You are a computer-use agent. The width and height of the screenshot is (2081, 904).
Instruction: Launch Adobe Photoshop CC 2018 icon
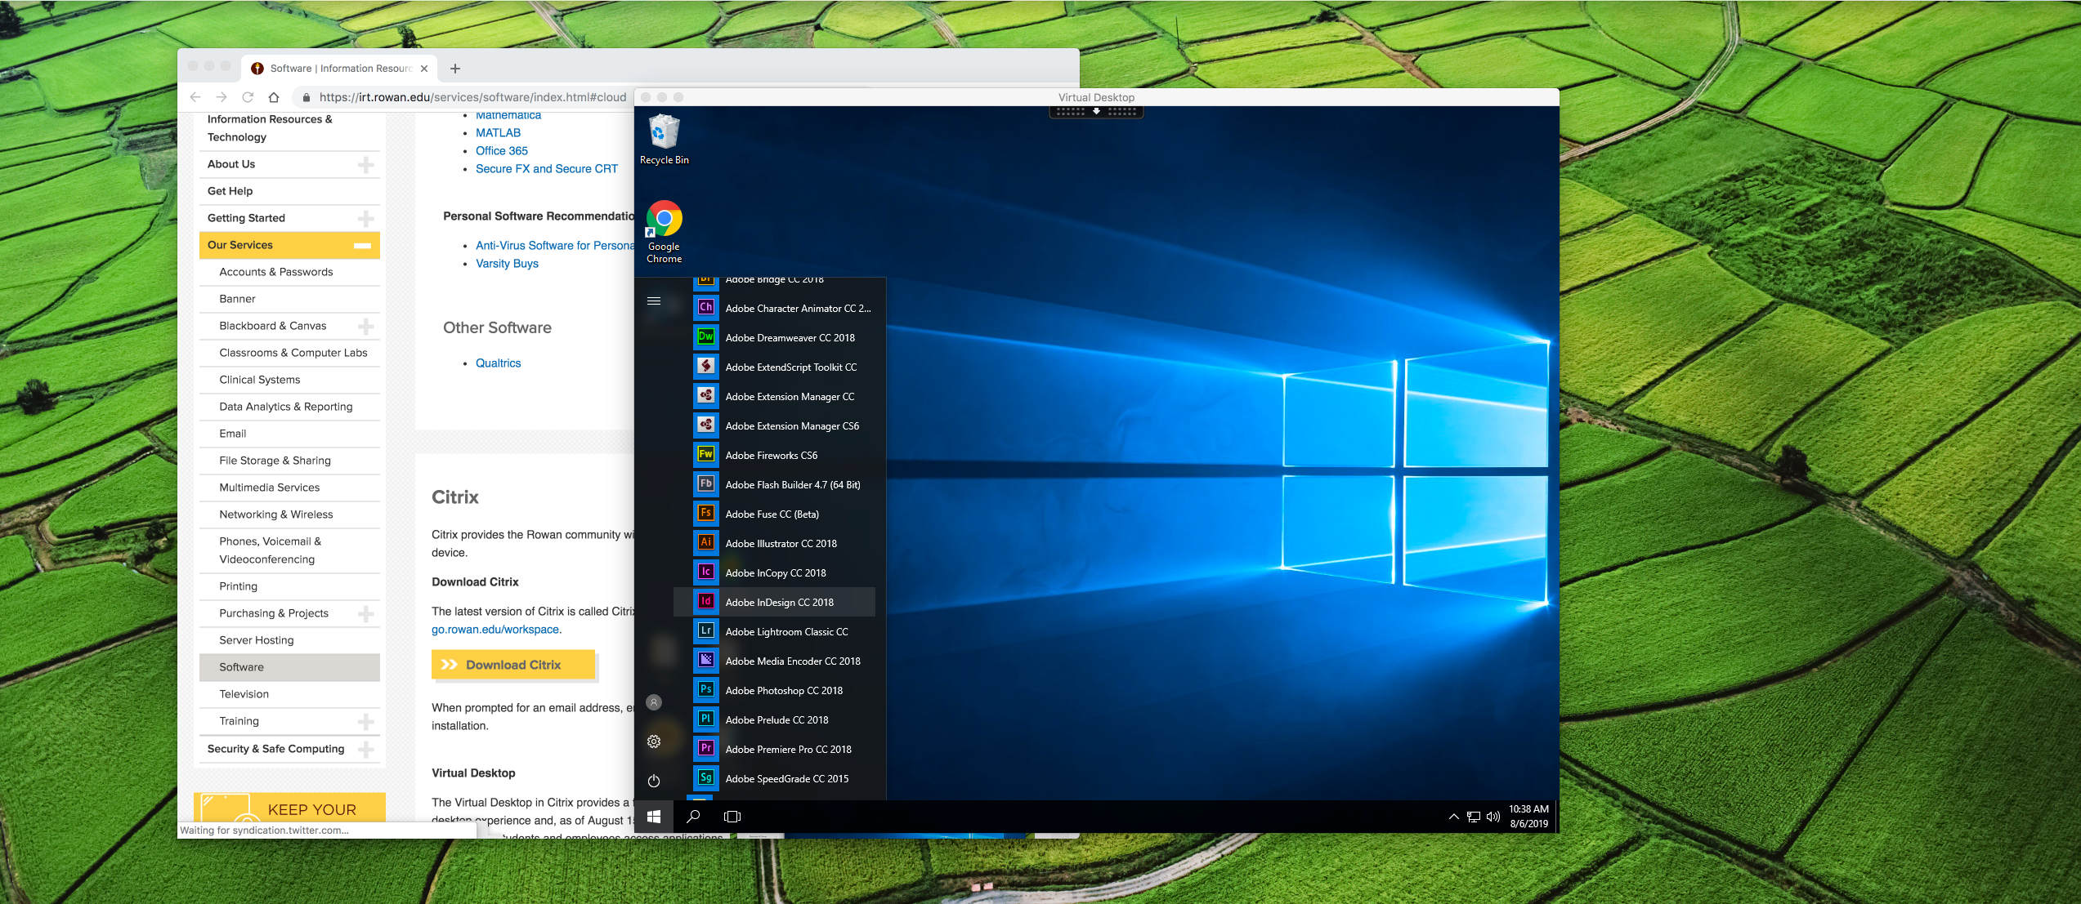[705, 690]
